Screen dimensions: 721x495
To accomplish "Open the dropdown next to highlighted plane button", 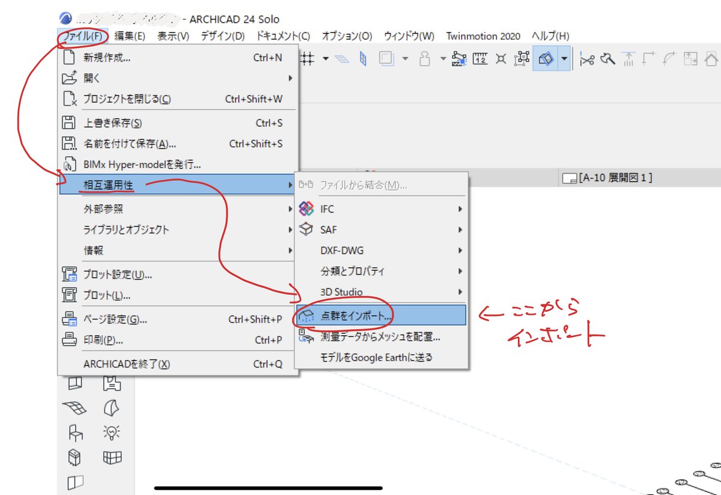I will pos(564,59).
